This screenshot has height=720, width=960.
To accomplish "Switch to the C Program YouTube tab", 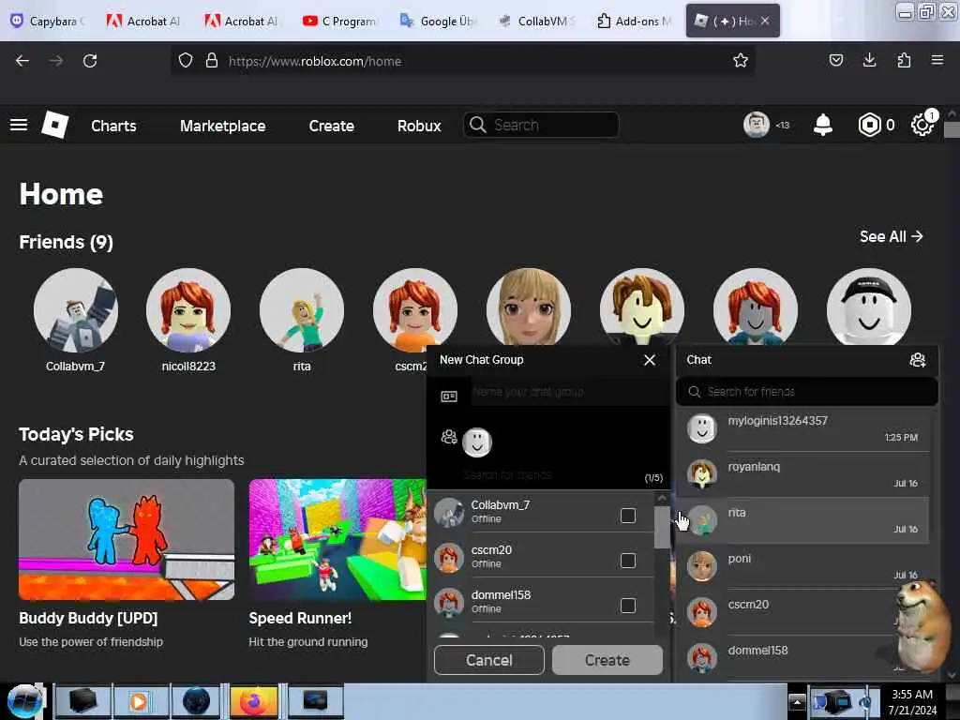I will [x=340, y=21].
